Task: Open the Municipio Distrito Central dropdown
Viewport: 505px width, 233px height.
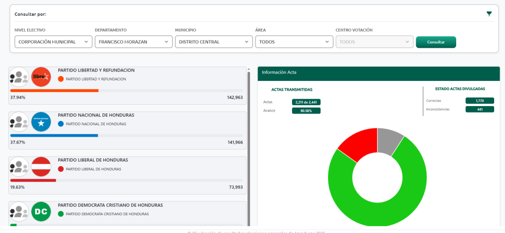Action: 214,42
